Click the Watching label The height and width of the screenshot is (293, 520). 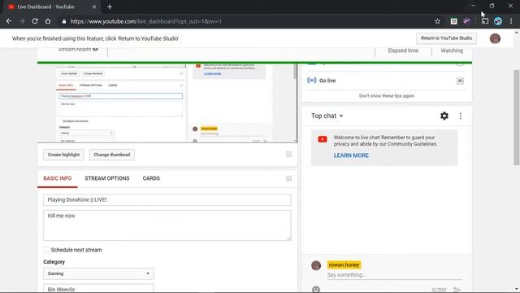[x=452, y=50]
